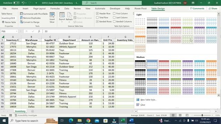Click New Table Style link

click(148, 100)
